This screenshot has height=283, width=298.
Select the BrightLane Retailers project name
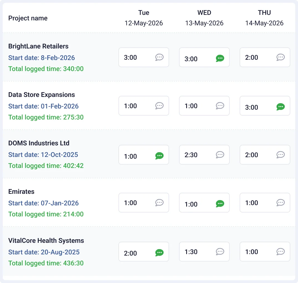pos(38,46)
